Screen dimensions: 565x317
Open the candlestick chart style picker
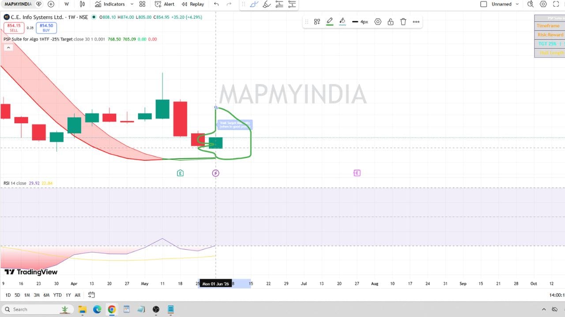click(x=83, y=4)
